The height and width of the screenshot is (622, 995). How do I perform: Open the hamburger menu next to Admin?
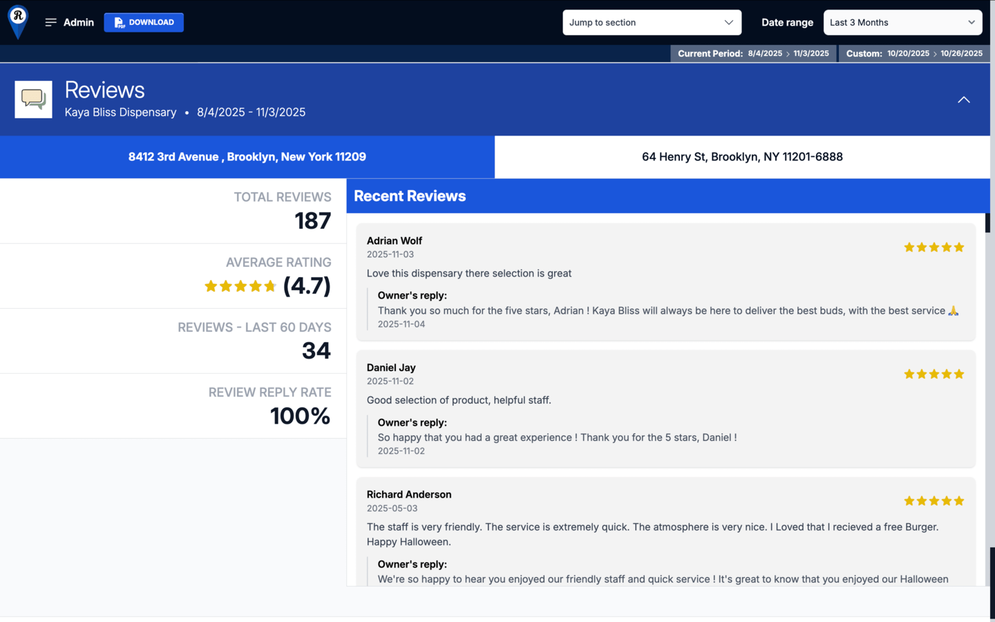coord(50,23)
